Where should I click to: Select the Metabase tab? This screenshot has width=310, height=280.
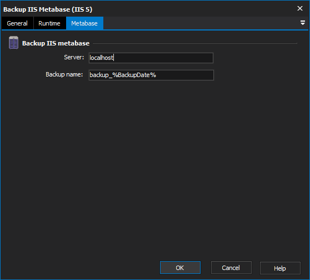tap(84, 23)
